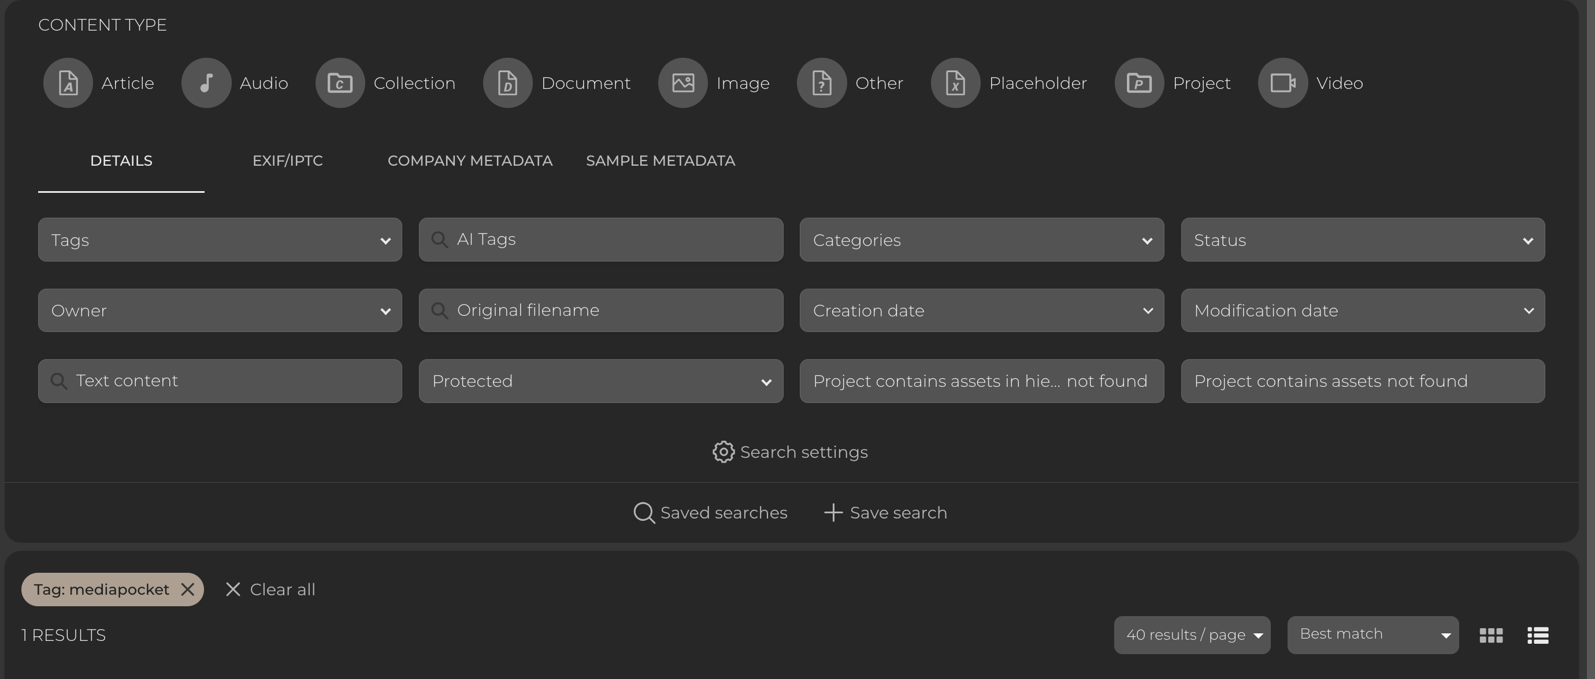Expand the Tags dropdown
The width and height of the screenshot is (1595, 679).
[220, 240]
